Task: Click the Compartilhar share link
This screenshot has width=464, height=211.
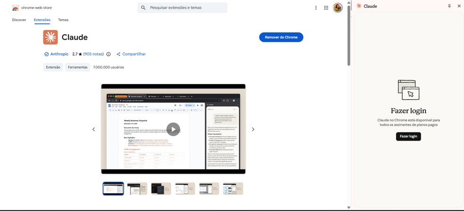Action: (131, 54)
